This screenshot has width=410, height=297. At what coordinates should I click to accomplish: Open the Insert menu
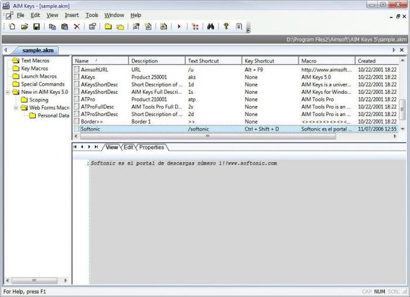[x=71, y=14]
